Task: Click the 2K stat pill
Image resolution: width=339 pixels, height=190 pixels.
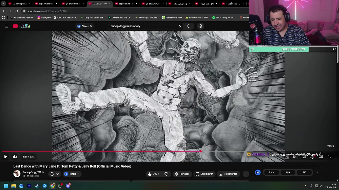Action: [304, 172]
